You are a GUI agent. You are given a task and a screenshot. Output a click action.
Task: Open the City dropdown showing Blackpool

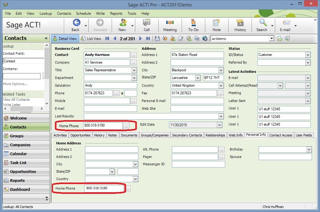pyautogui.click(x=221, y=70)
